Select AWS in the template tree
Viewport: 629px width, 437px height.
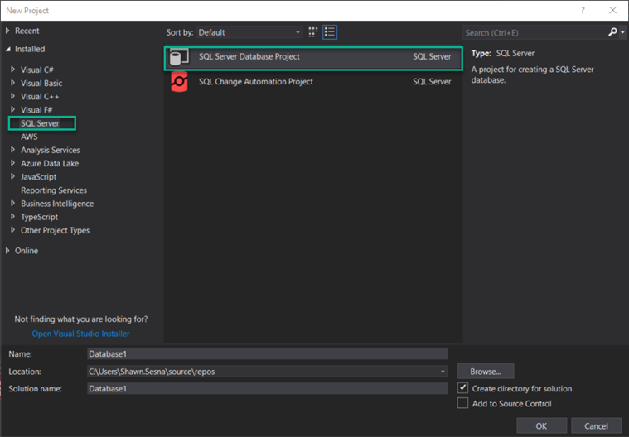coord(29,137)
